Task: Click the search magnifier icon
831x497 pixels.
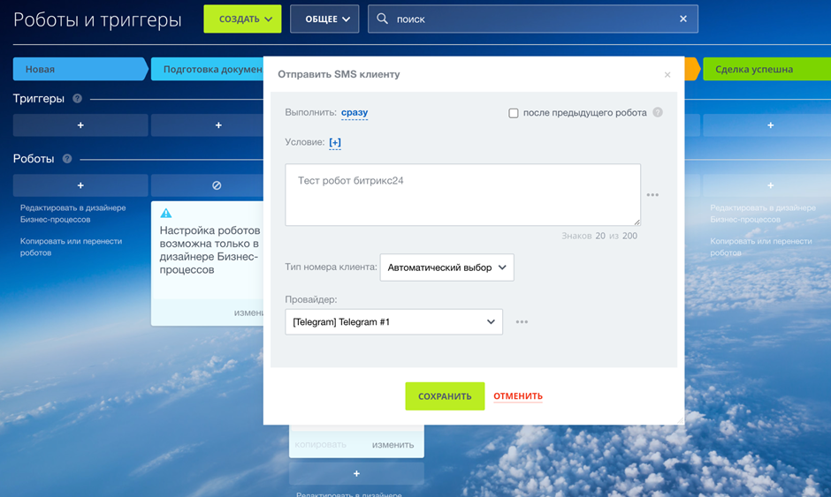Action: (382, 19)
